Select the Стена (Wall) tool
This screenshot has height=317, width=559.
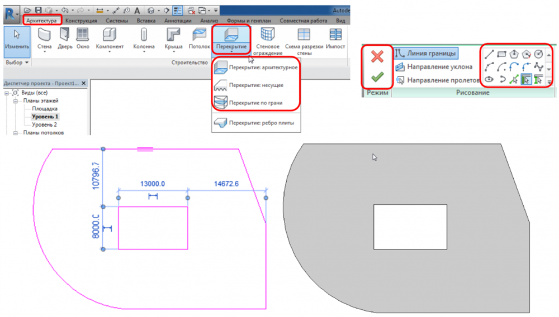pyautogui.click(x=44, y=38)
